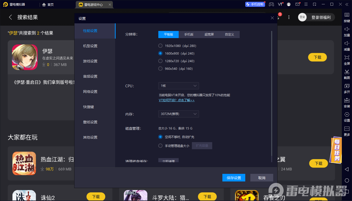Choose manual disk size management
Screen dimensions: 352x201
tap(160, 145)
